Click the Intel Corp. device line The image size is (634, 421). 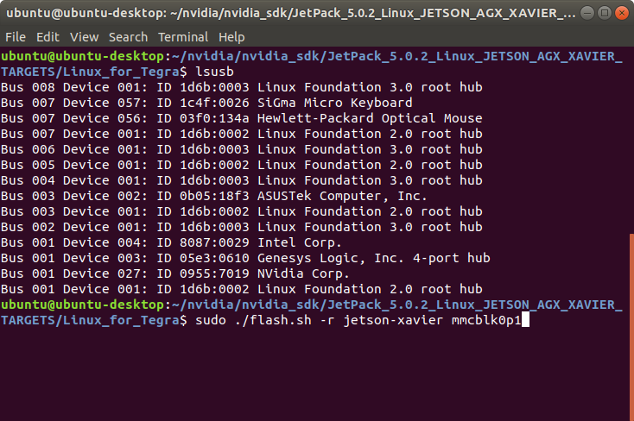pos(171,242)
